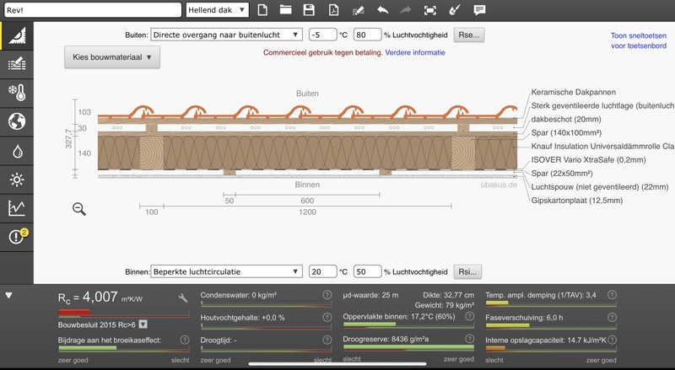The image size is (675, 370).
Task: Click Toon sneltoetsen voor toetsenbord link
Action: [x=639, y=40]
